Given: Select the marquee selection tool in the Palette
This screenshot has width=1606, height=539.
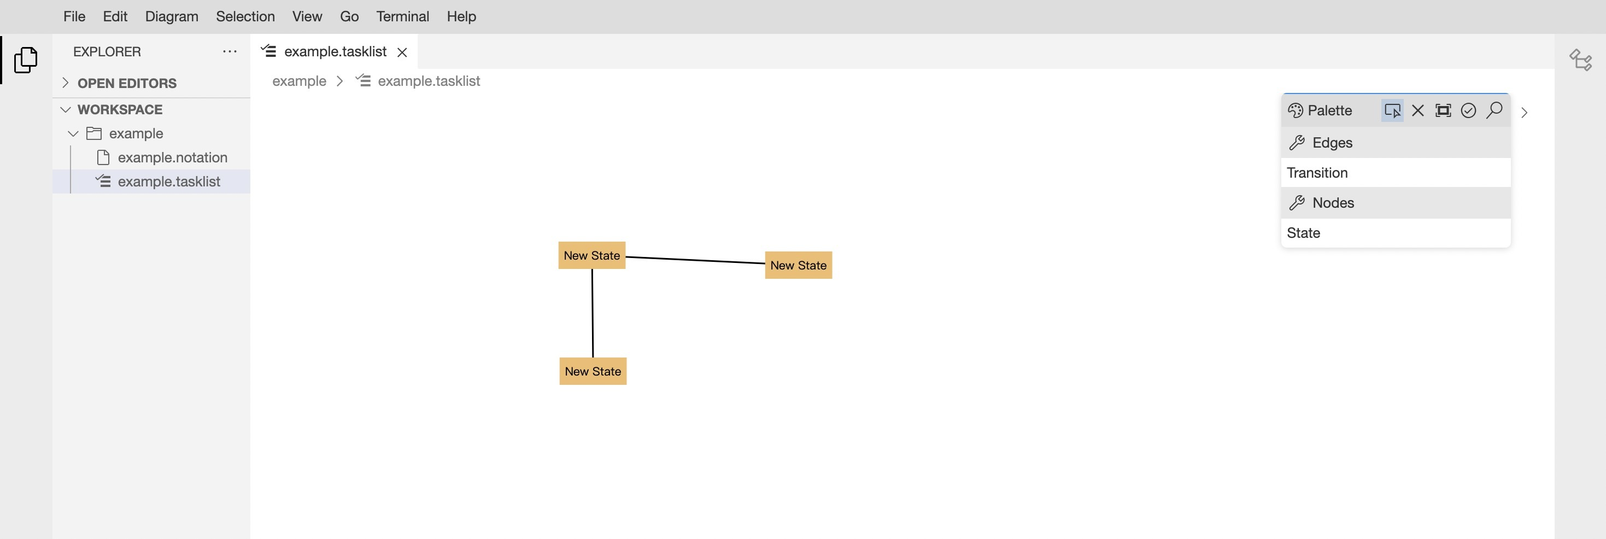Looking at the screenshot, I should [1443, 110].
